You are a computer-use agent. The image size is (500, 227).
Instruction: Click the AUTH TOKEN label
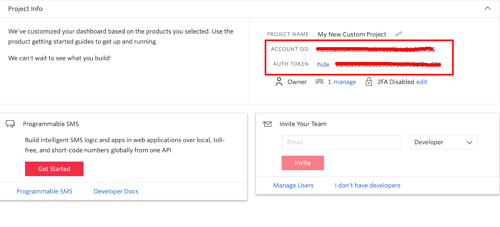coord(291,64)
